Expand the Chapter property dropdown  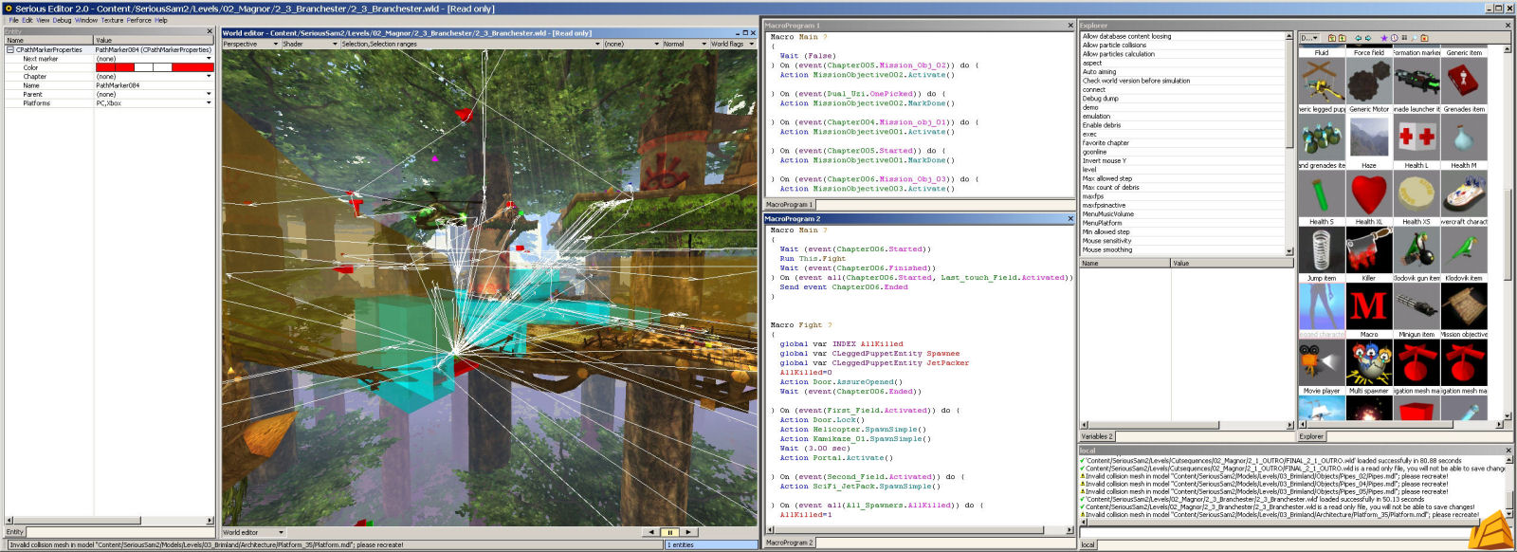[x=209, y=77]
